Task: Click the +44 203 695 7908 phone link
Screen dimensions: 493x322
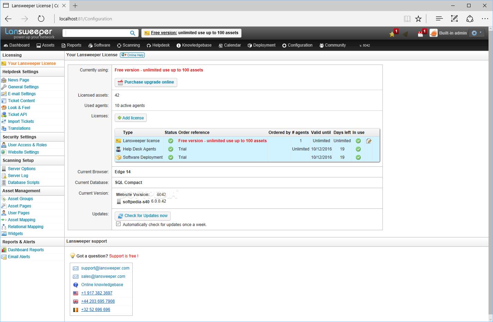Action: click(98, 301)
